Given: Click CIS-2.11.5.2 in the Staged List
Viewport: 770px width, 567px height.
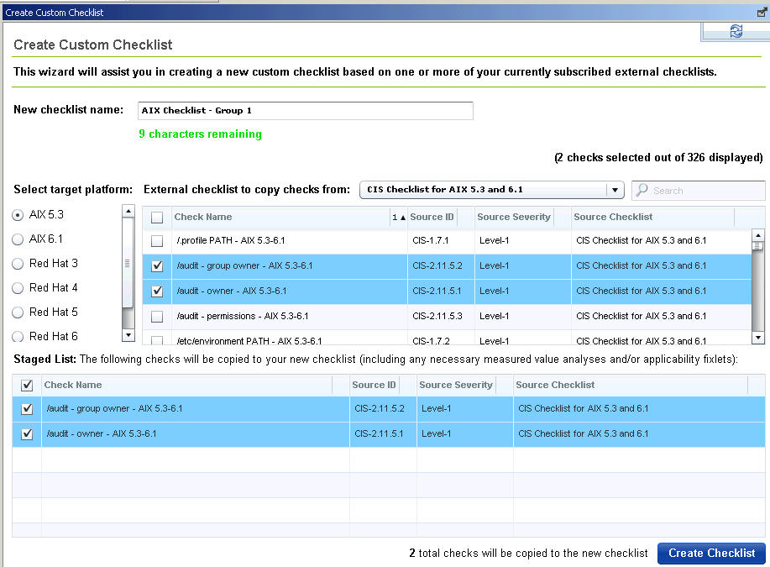Looking at the screenshot, I should coord(379,408).
